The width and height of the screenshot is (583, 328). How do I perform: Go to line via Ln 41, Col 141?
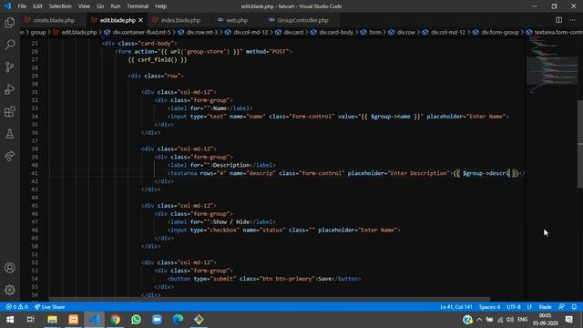point(456,307)
